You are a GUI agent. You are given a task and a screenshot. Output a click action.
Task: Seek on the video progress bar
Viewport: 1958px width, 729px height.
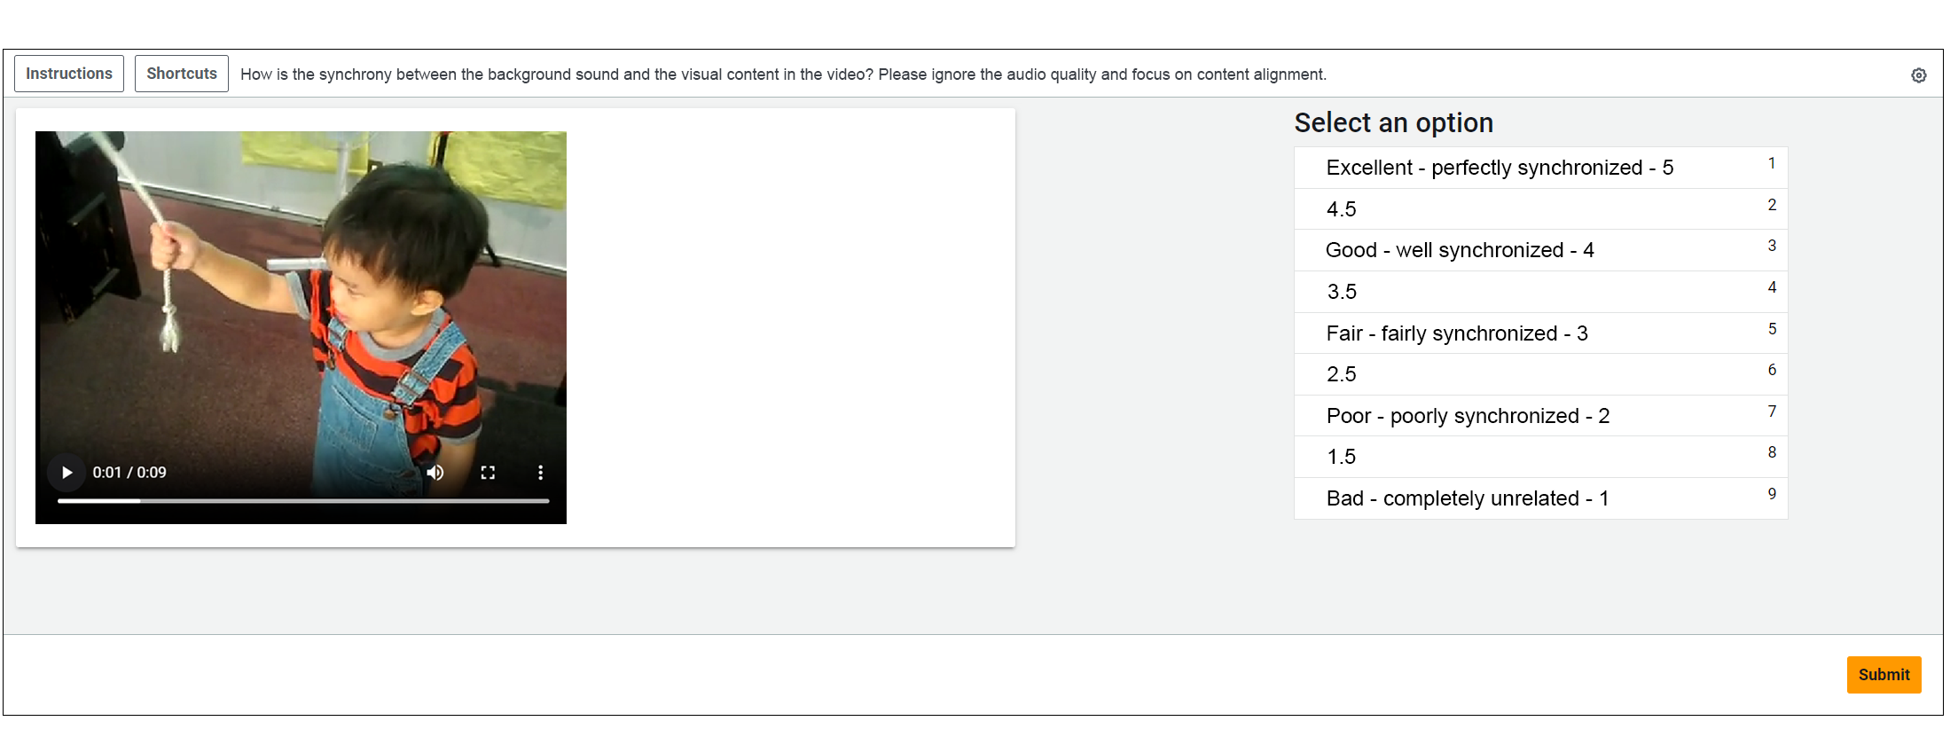(303, 501)
